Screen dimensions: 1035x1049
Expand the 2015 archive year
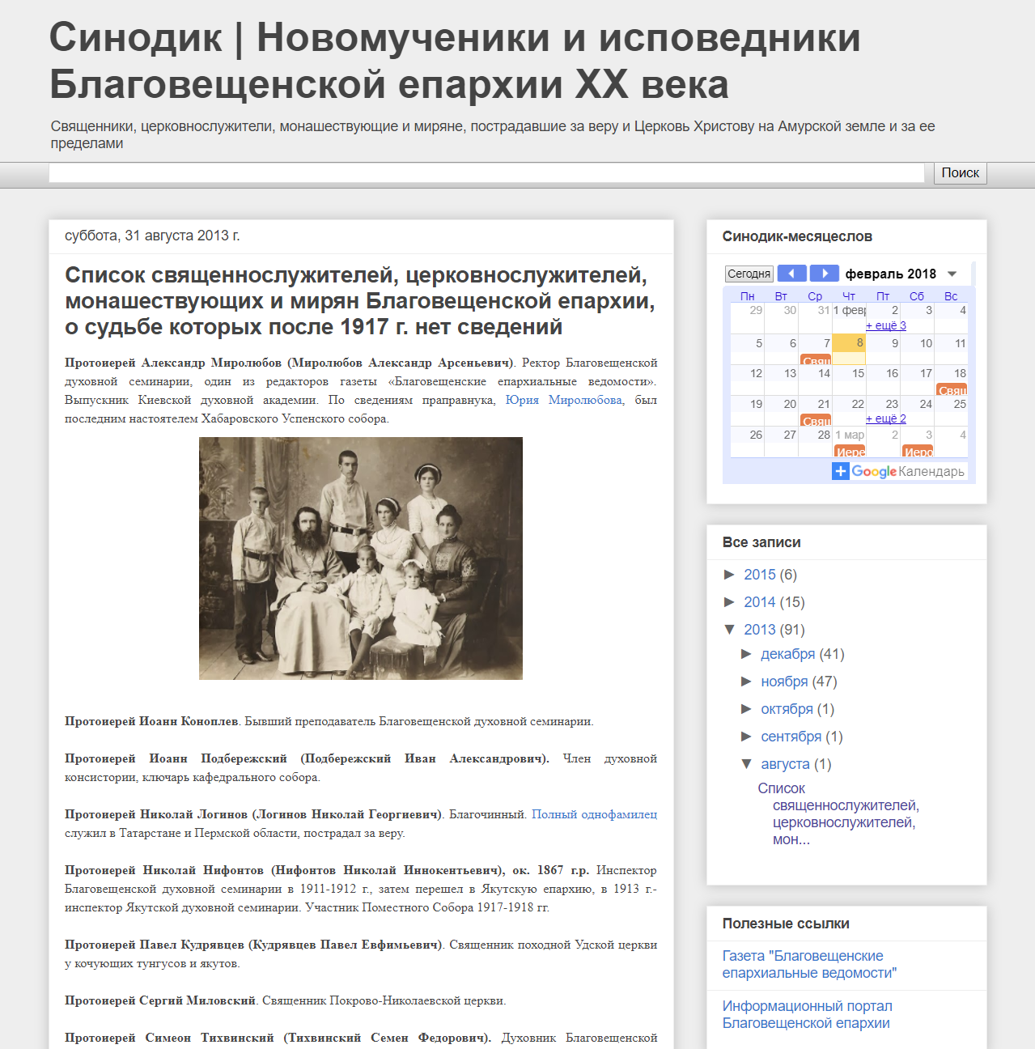[729, 575]
